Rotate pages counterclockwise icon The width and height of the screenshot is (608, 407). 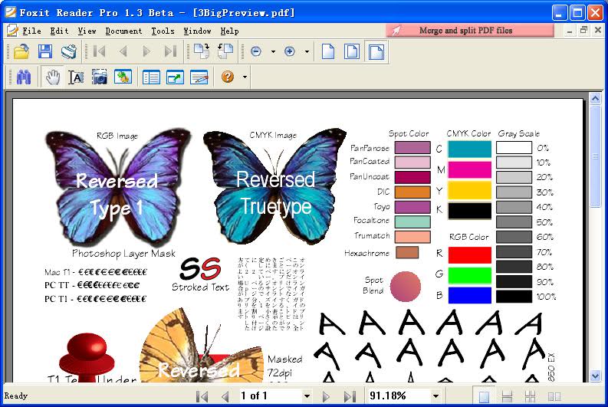[x=225, y=51]
